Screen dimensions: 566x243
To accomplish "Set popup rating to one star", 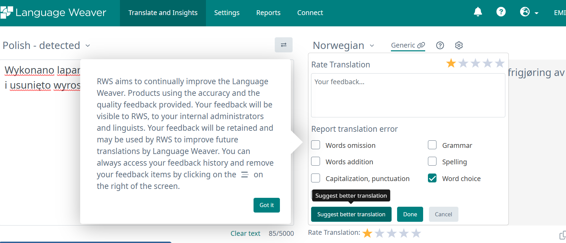I will [x=451, y=63].
